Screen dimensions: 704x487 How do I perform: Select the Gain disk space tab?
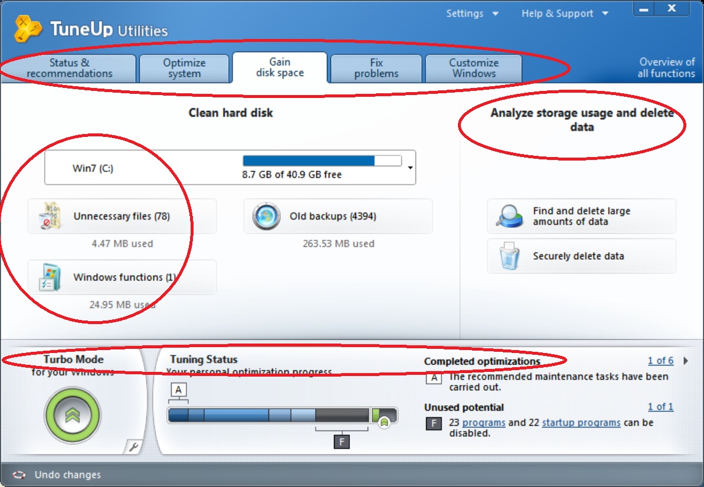click(280, 67)
